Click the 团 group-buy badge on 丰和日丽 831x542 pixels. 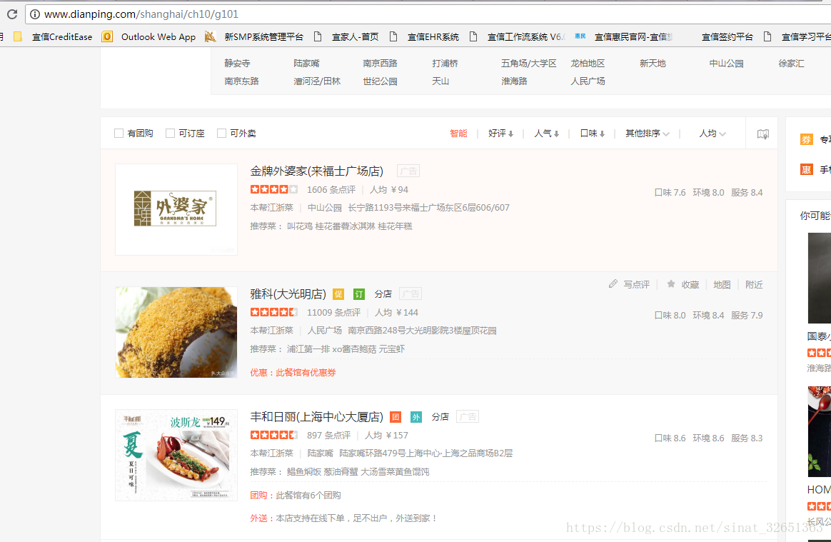(x=396, y=417)
